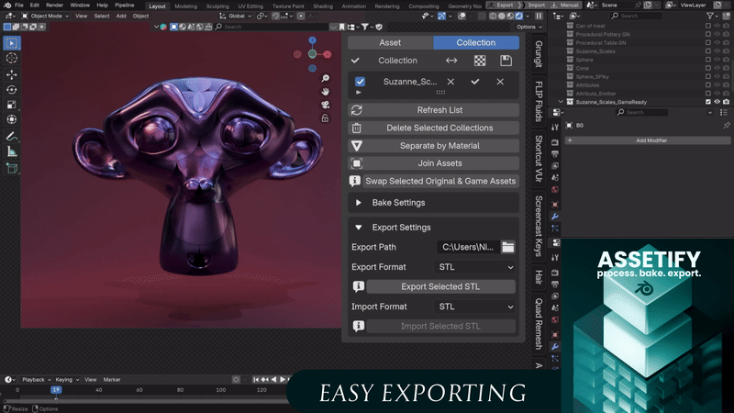Click frame 19 playhead on timeline
734x413 pixels.
tap(56, 389)
